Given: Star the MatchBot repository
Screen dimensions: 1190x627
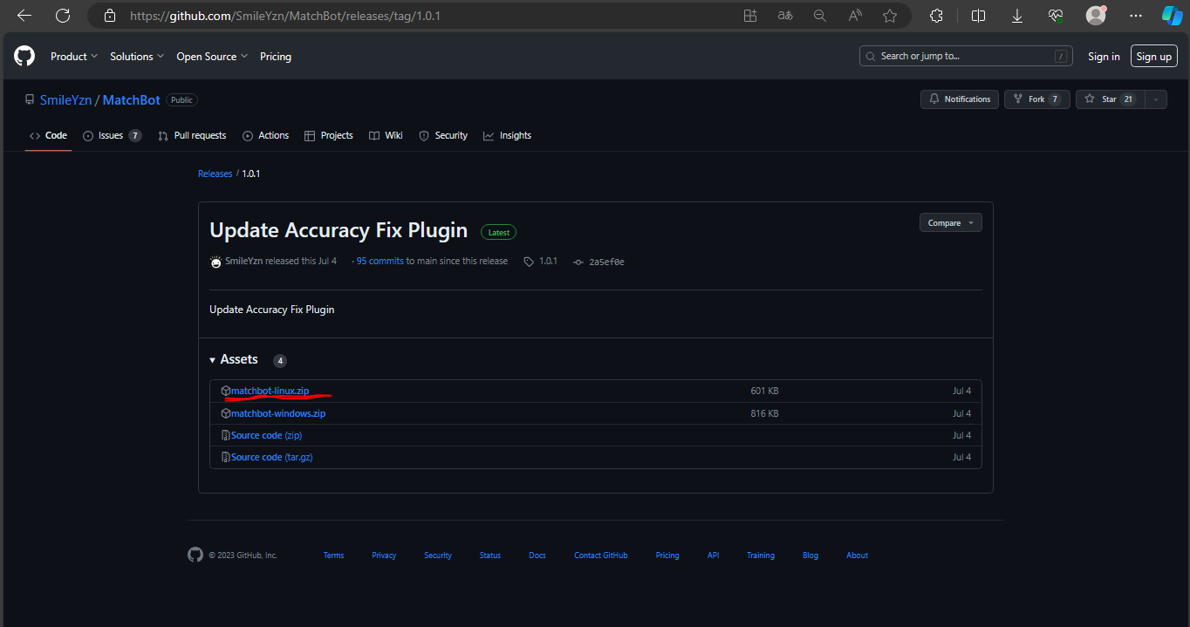Looking at the screenshot, I should (x=1110, y=99).
